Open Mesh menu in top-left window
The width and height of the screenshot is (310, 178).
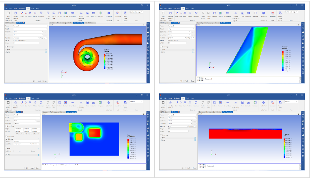(15, 9)
